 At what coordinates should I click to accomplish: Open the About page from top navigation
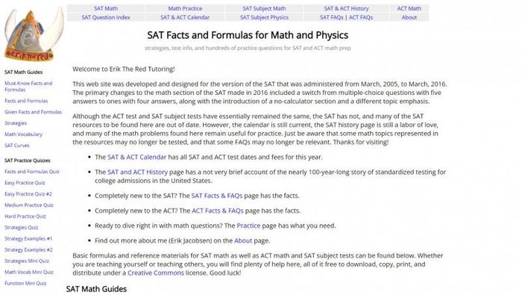tap(409, 17)
